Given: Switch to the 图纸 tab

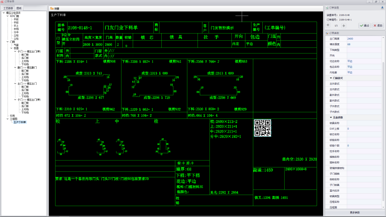Looking at the screenshot, I should click(19, 8).
